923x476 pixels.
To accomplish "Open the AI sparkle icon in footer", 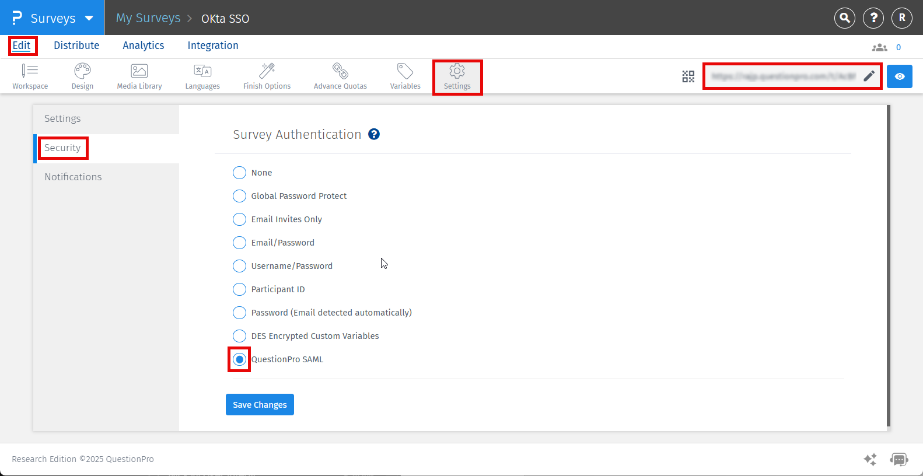I will click(x=870, y=459).
